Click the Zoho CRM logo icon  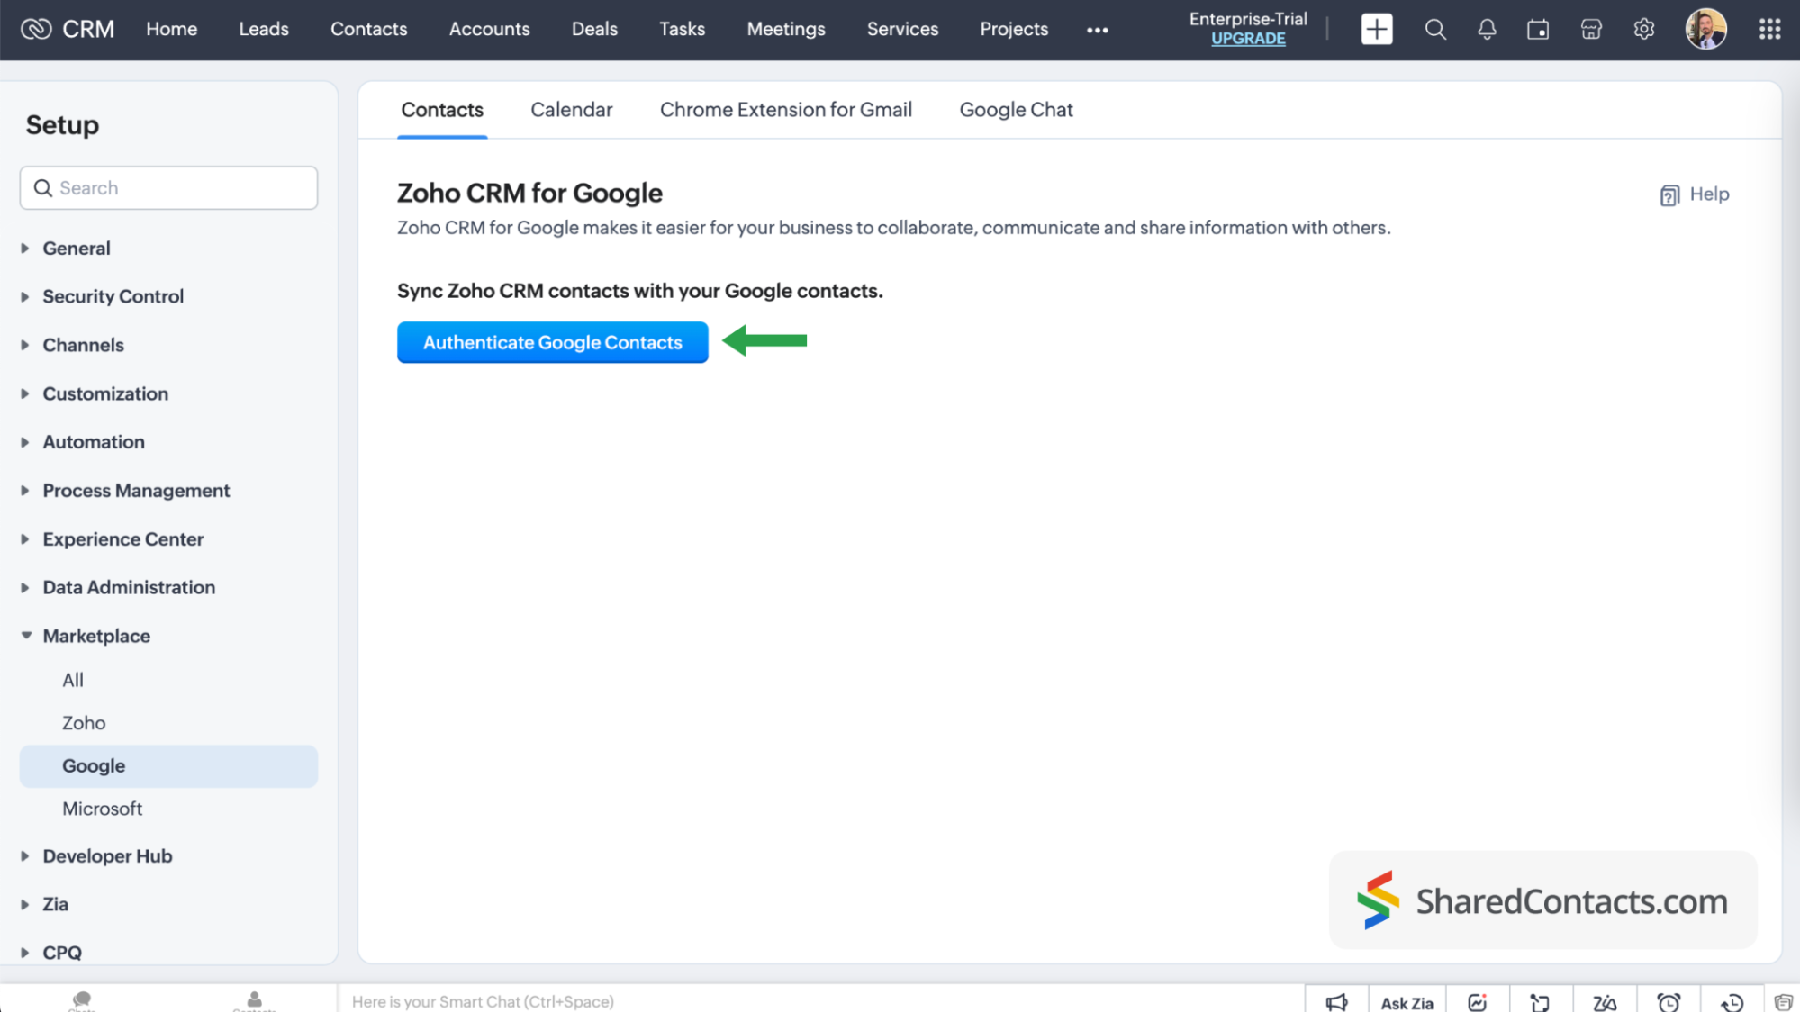(x=36, y=29)
